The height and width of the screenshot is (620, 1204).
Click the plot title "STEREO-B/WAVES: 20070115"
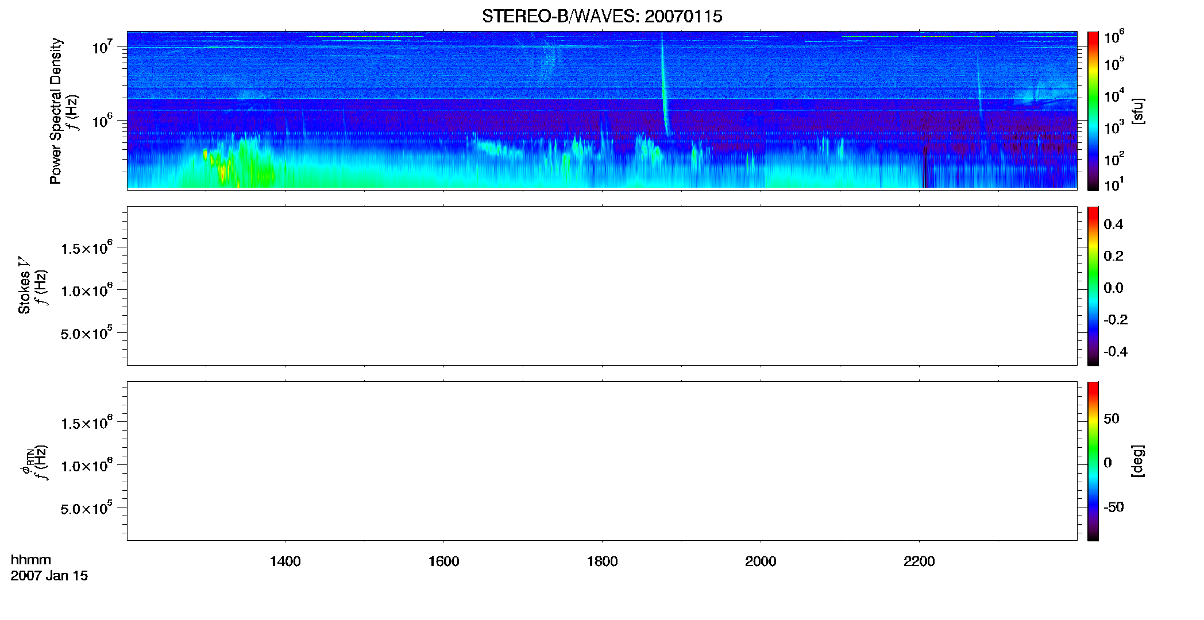click(x=602, y=16)
